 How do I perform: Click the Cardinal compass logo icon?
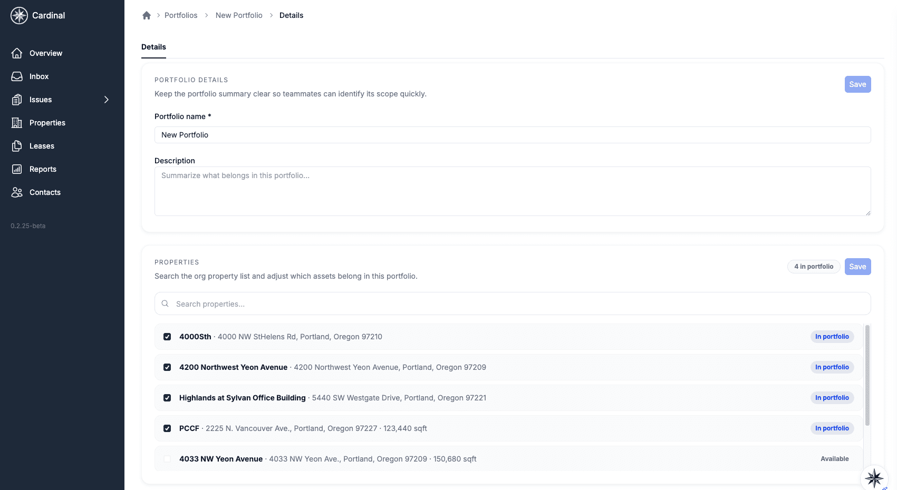(x=19, y=16)
